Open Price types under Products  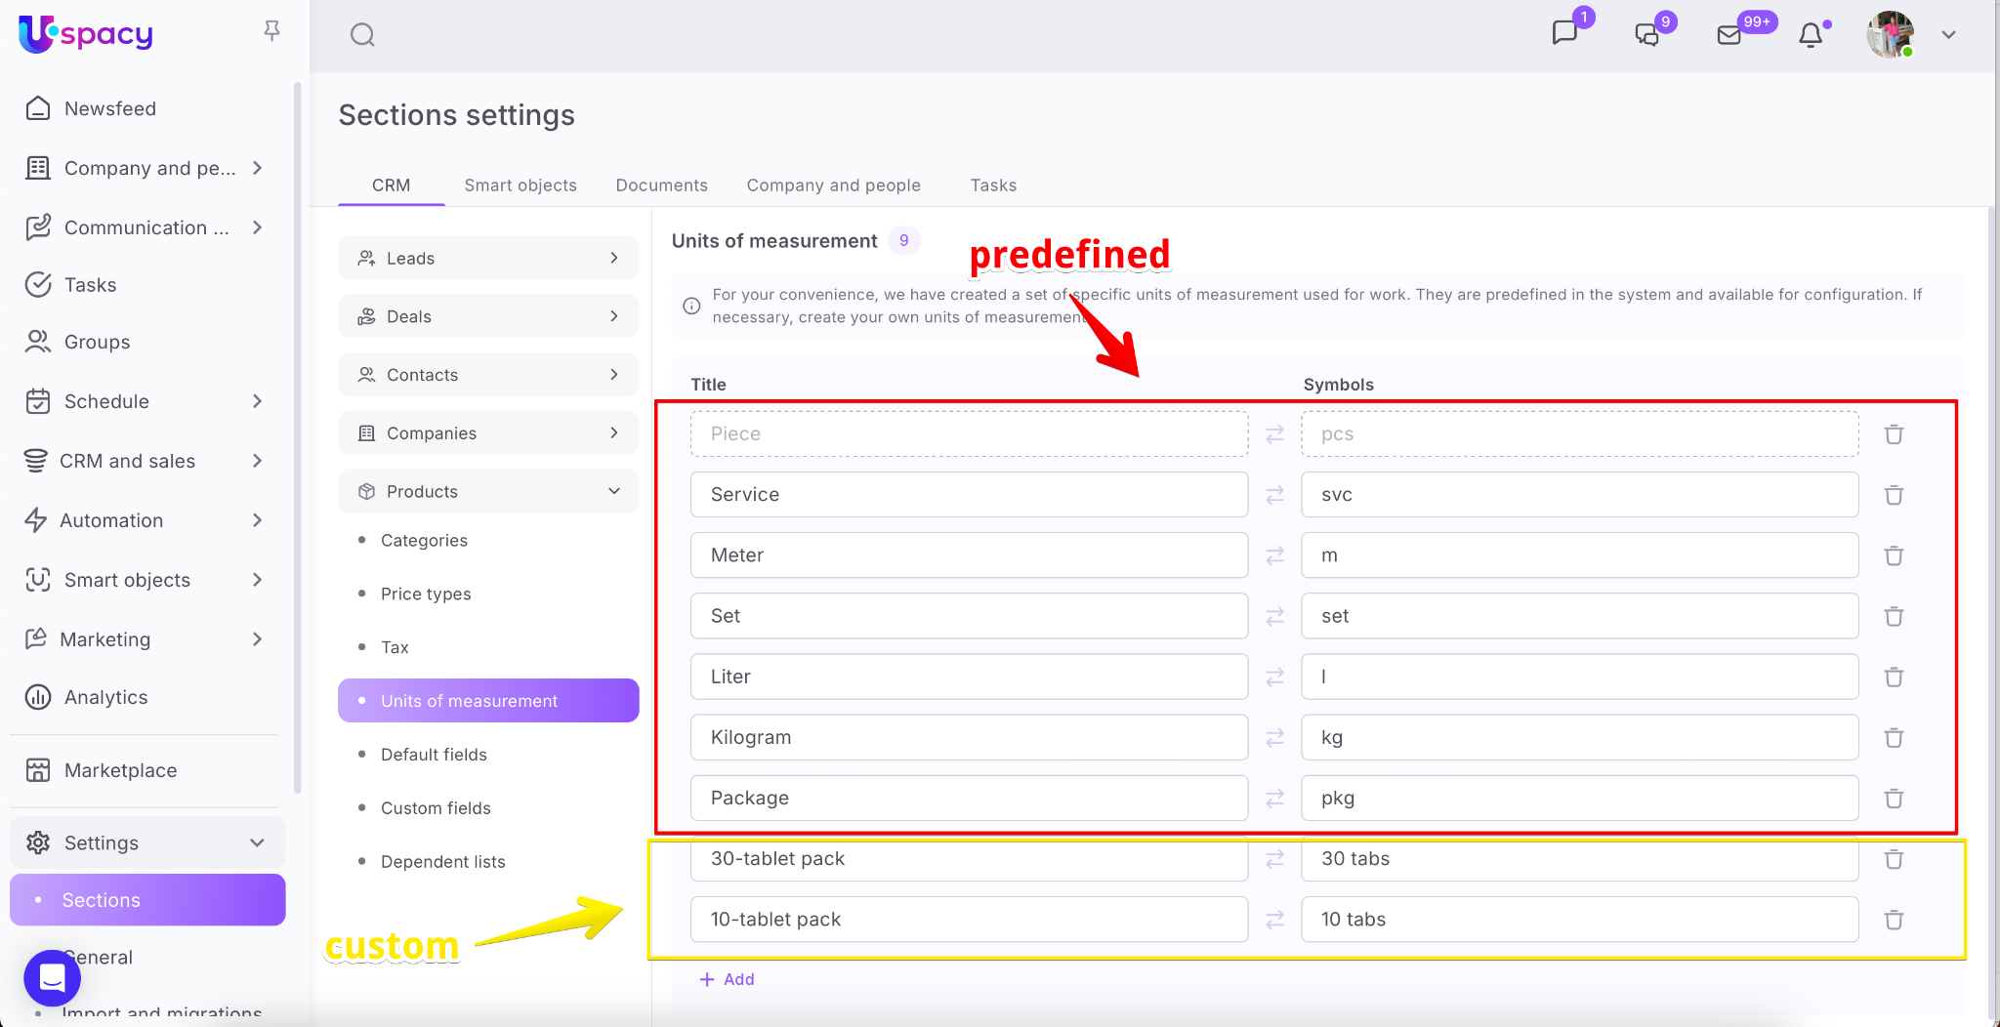pos(426,594)
